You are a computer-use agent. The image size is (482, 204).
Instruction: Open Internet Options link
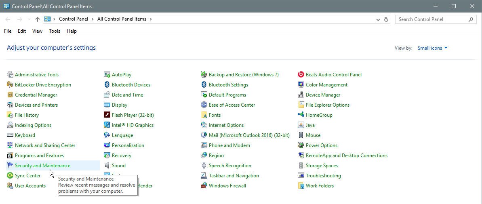coord(226,125)
